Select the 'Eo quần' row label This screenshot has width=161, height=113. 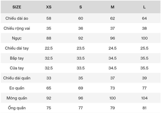point(17,88)
